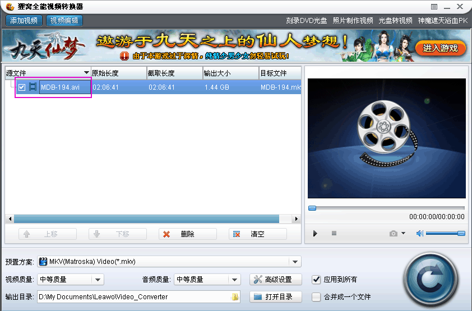Click the 上移 move up button

point(48,234)
